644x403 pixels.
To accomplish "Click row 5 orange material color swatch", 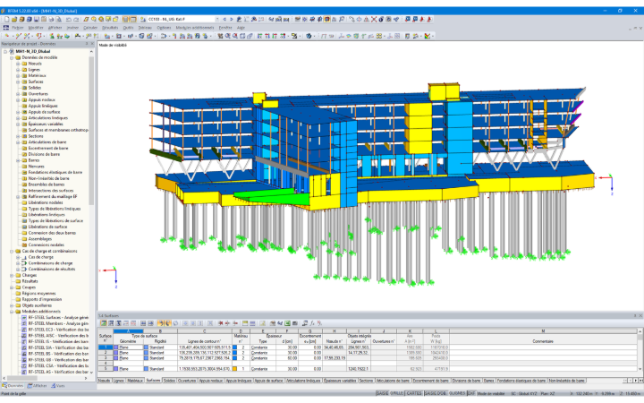I will point(235,369).
